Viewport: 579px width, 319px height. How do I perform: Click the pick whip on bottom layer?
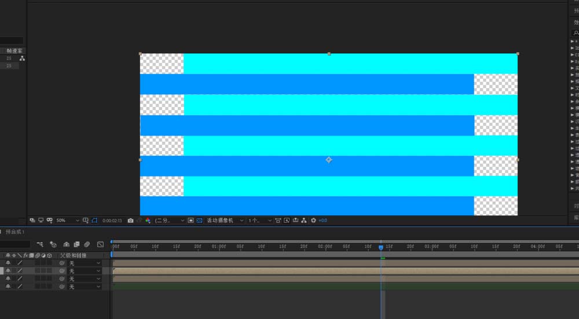[x=62, y=287]
